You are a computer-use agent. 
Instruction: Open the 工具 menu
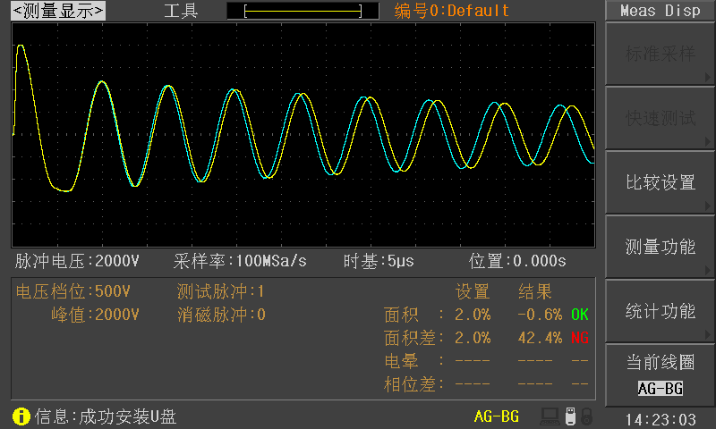(181, 11)
